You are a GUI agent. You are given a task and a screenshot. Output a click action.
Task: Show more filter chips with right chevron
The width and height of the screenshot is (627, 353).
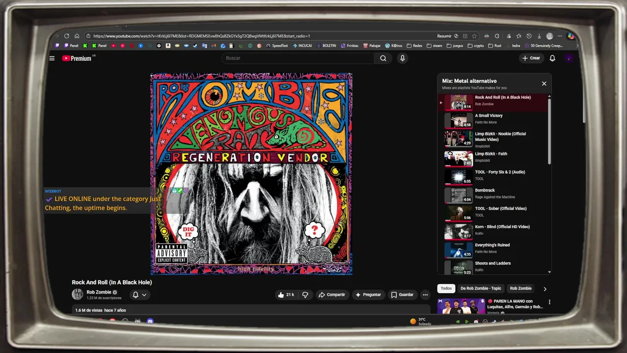point(545,289)
